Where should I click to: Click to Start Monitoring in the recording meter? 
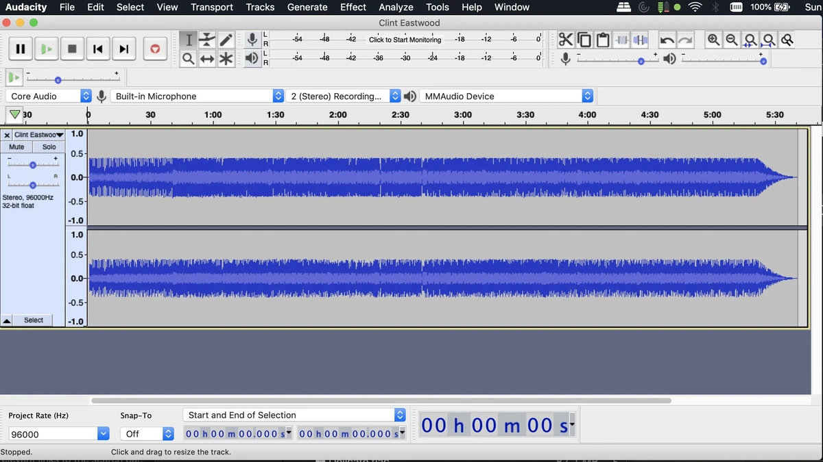[405, 39]
